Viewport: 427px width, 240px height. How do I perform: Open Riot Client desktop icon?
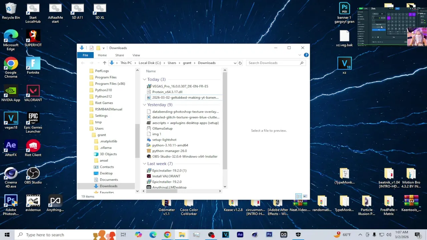click(33, 148)
